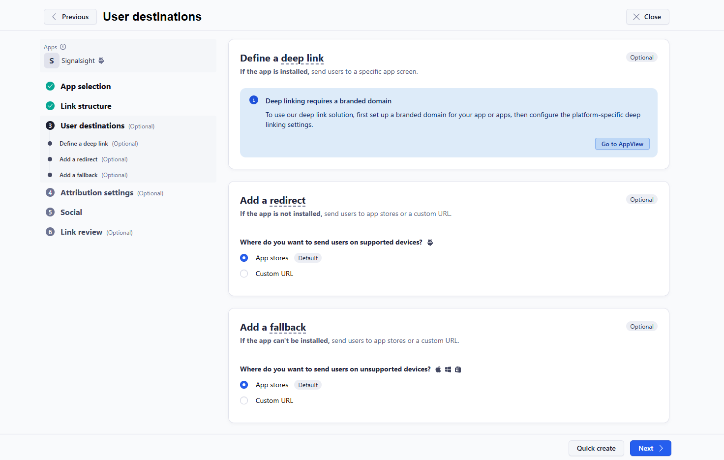Select Custom URL under Add a redirect
The height and width of the screenshot is (460, 724).
click(x=244, y=274)
